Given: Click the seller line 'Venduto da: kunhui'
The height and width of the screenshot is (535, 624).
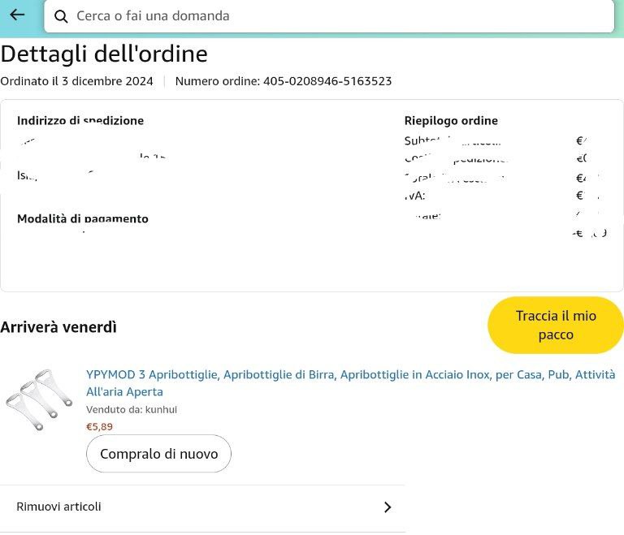Looking at the screenshot, I should (132, 410).
